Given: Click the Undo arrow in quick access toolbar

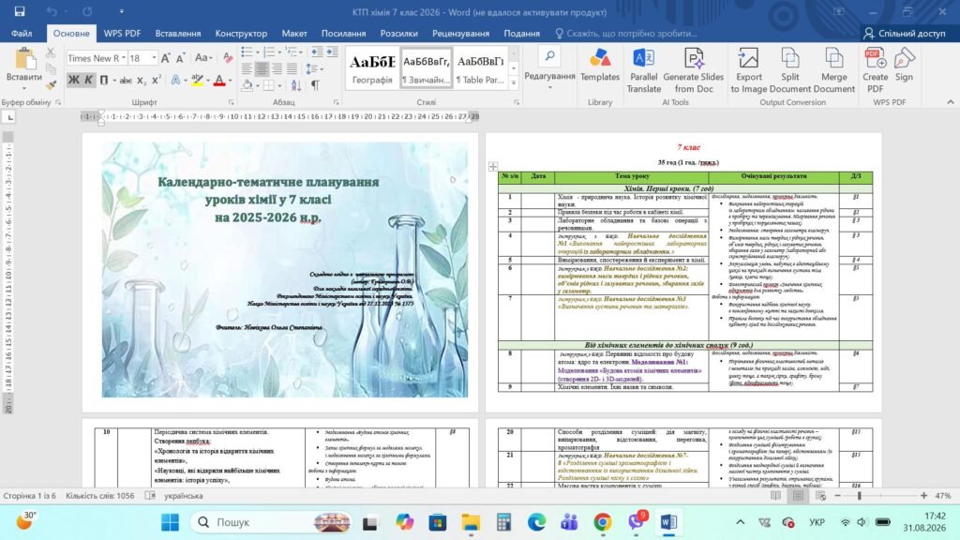Looking at the screenshot, I should [52, 11].
